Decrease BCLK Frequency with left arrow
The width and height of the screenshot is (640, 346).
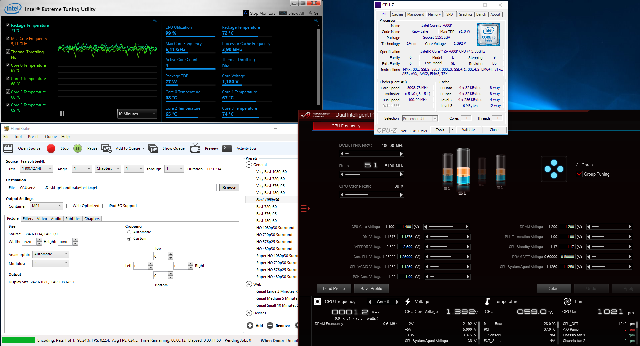tap(342, 154)
